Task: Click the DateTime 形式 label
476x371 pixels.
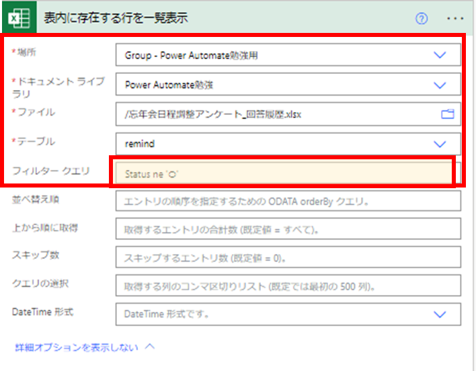Action: pyautogui.click(x=42, y=312)
